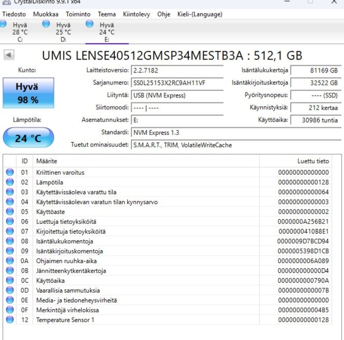The width and height of the screenshot is (344, 340).
Task: Click status icon for Merkintöjä virhelokissa
Action: pyautogui.click(x=10, y=310)
